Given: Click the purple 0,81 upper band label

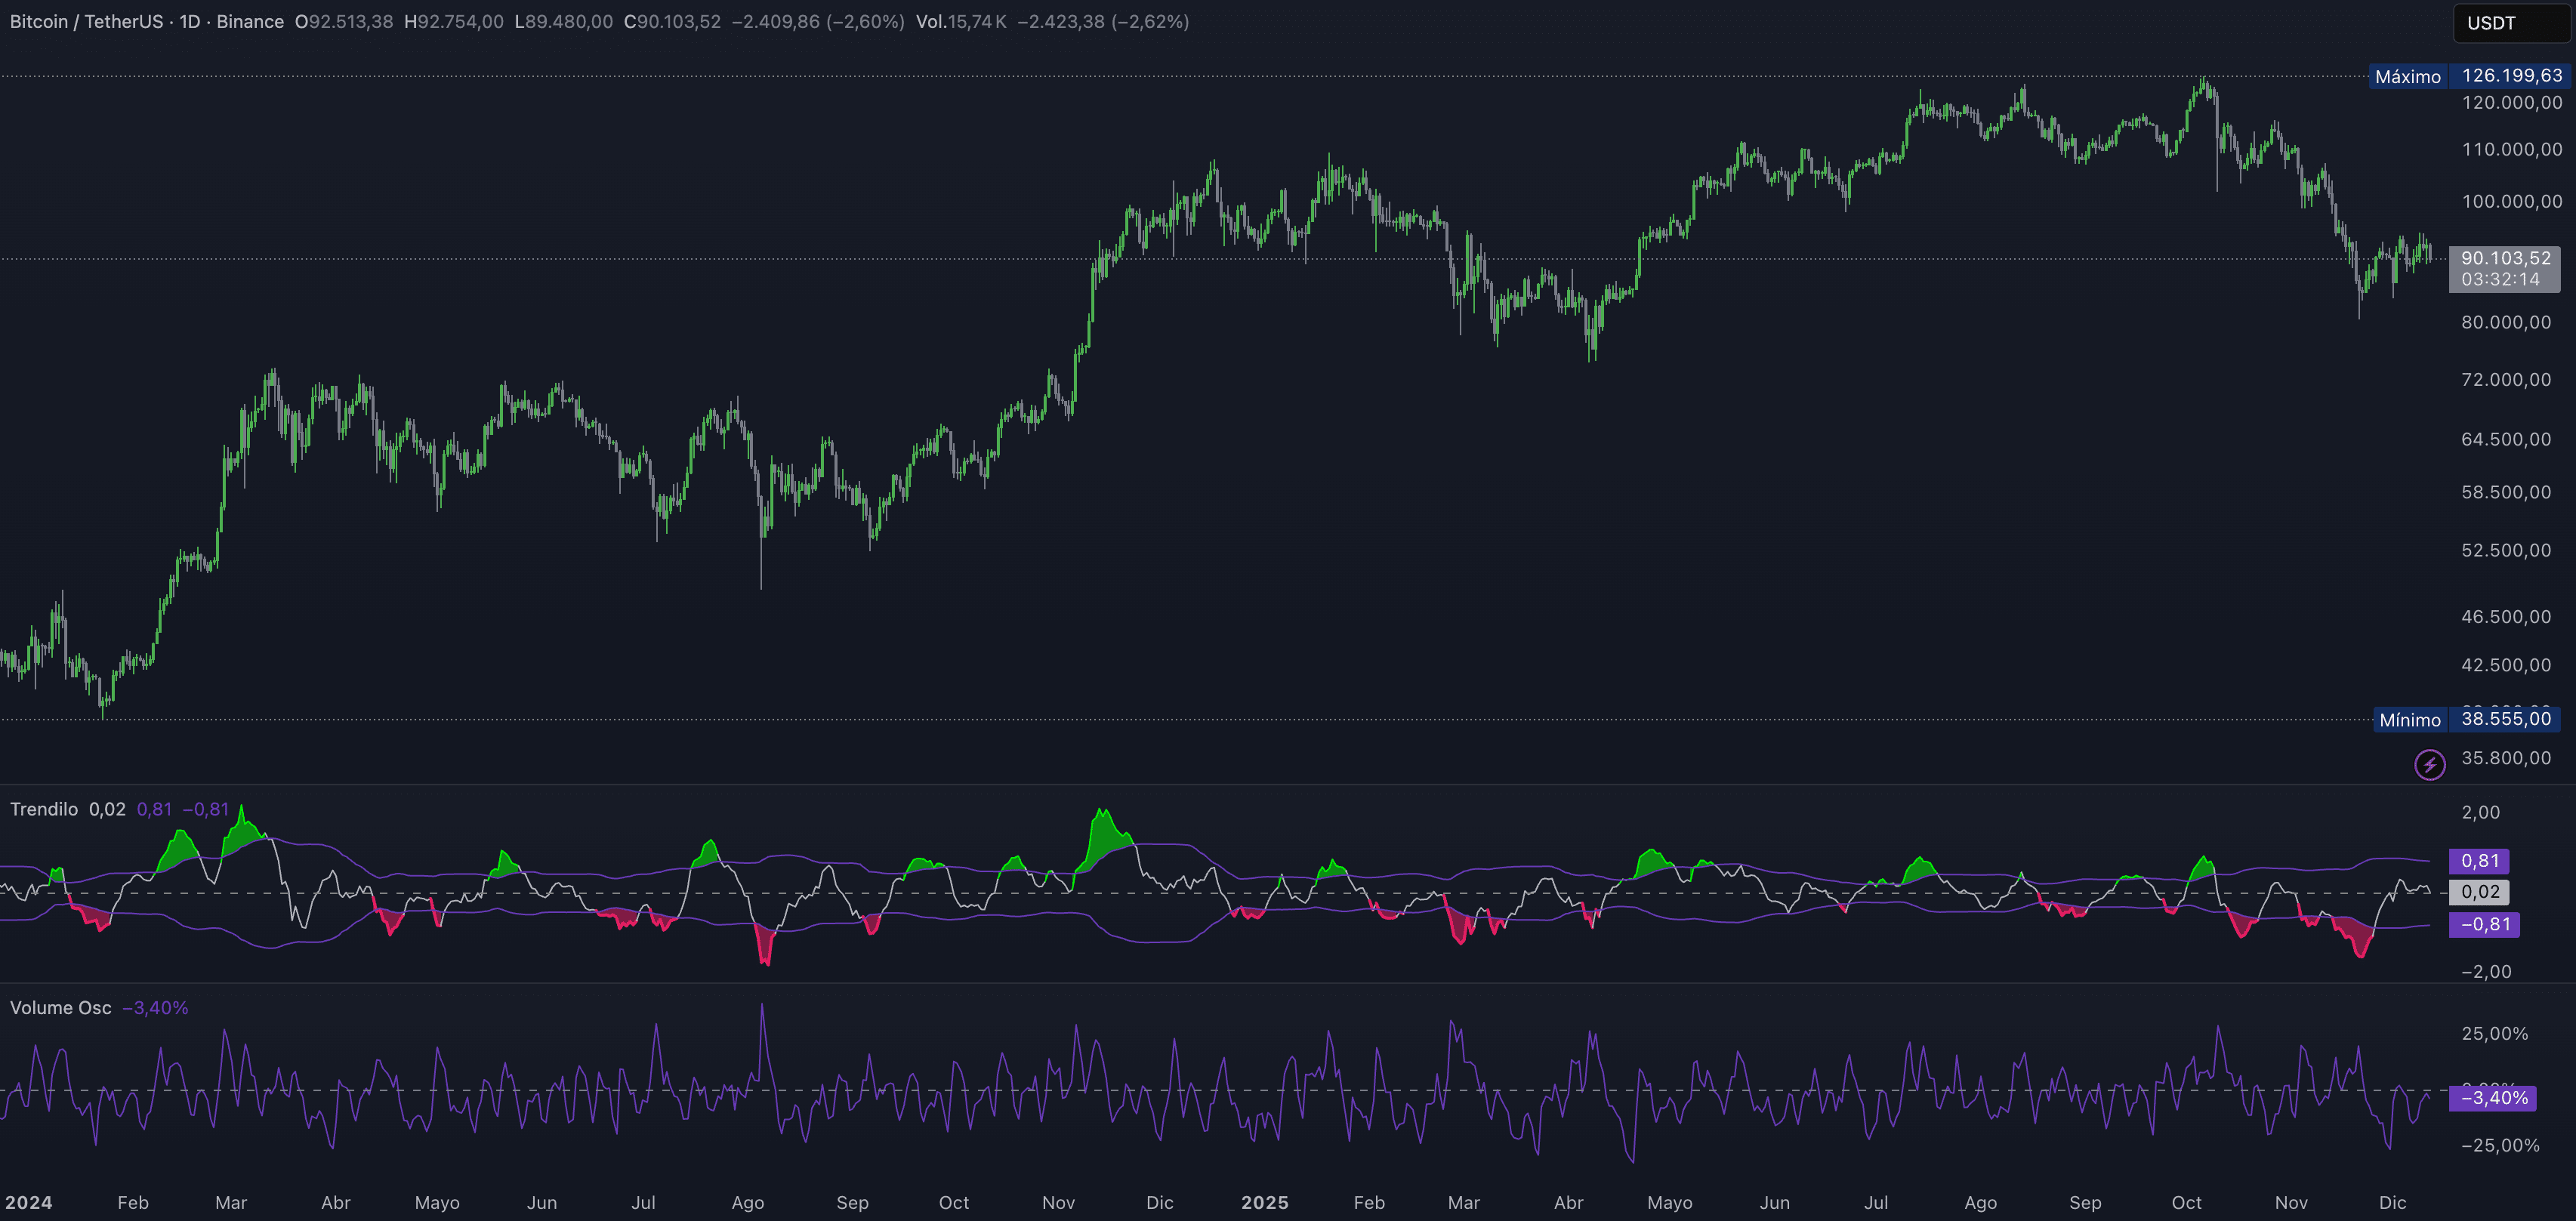Looking at the screenshot, I should (2479, 861).
